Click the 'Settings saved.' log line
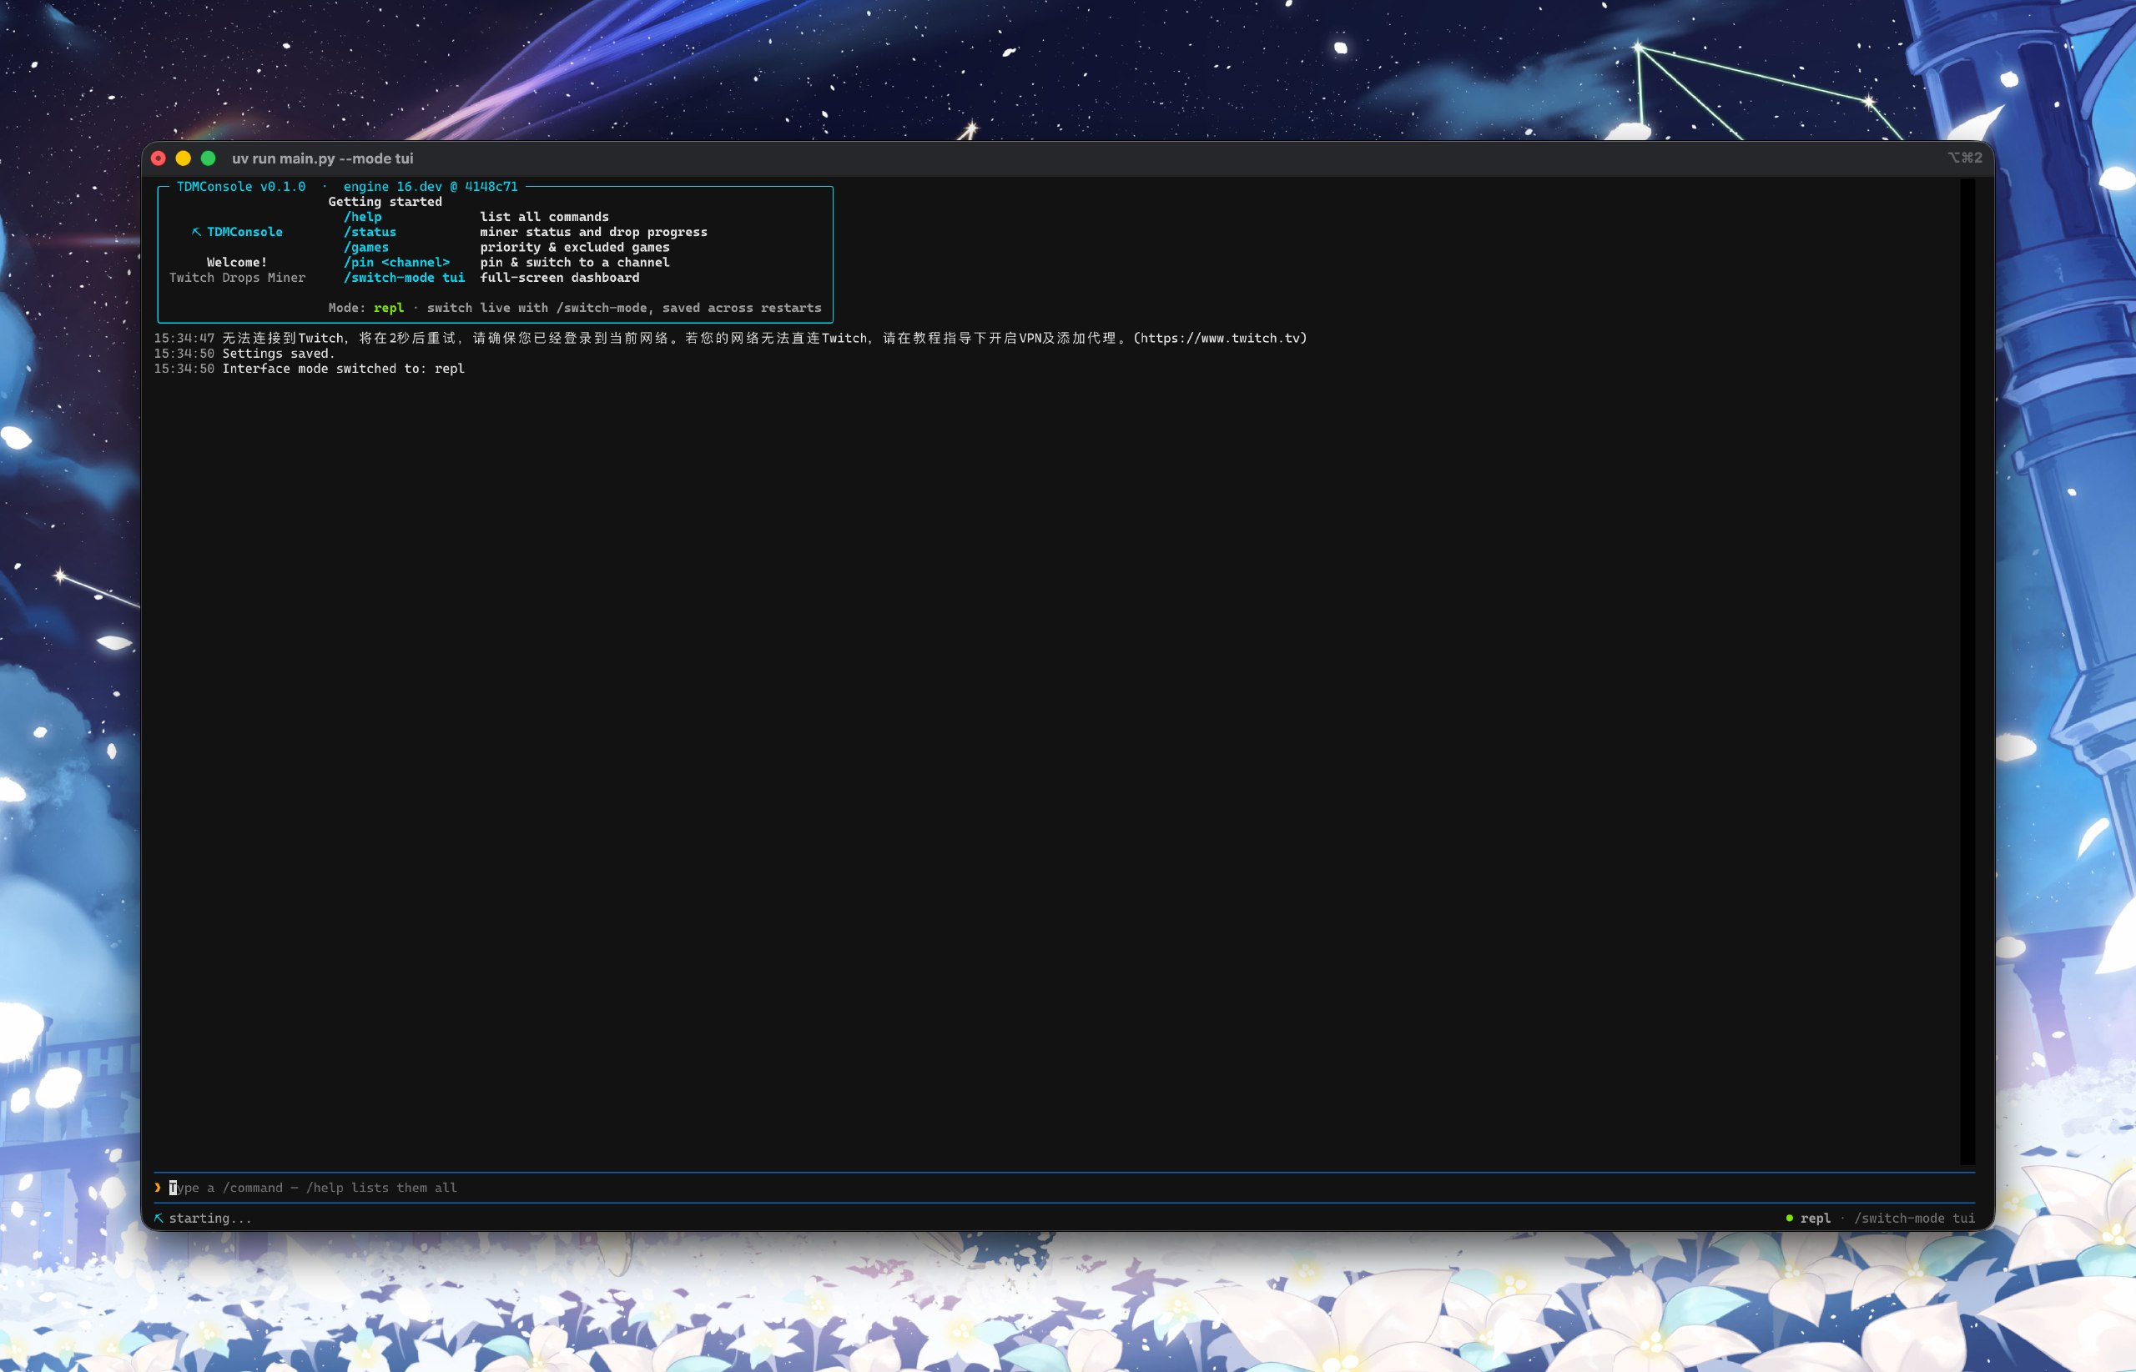 (x=279, y=353)
